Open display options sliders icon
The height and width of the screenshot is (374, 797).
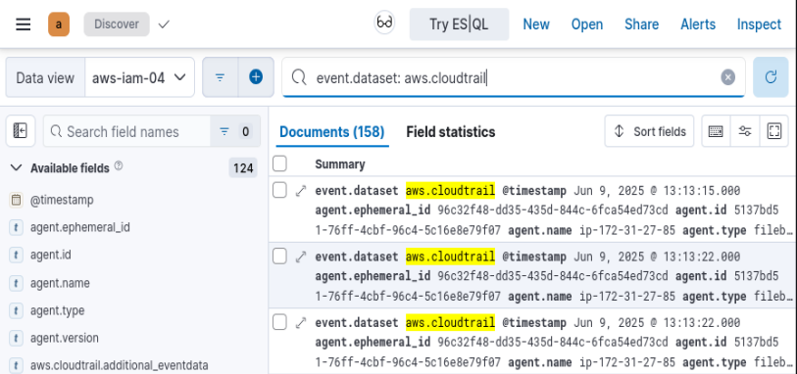(745, 131)
